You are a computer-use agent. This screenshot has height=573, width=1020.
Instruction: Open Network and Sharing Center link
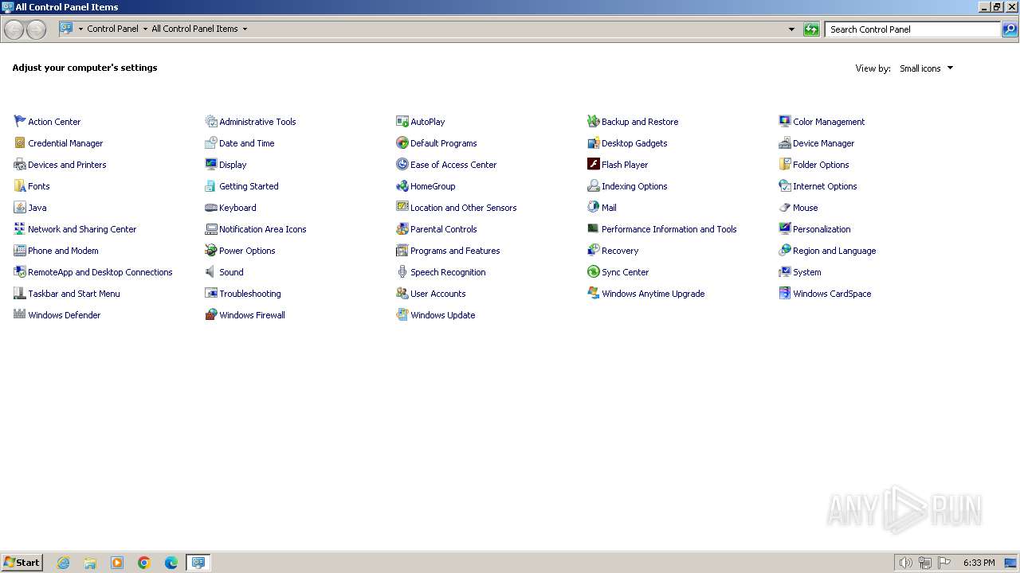click(82, 229)
